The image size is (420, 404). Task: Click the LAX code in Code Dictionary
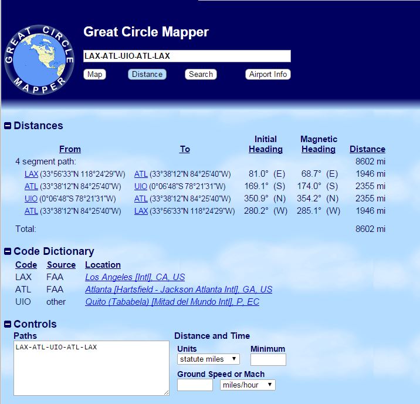[23, 277]
